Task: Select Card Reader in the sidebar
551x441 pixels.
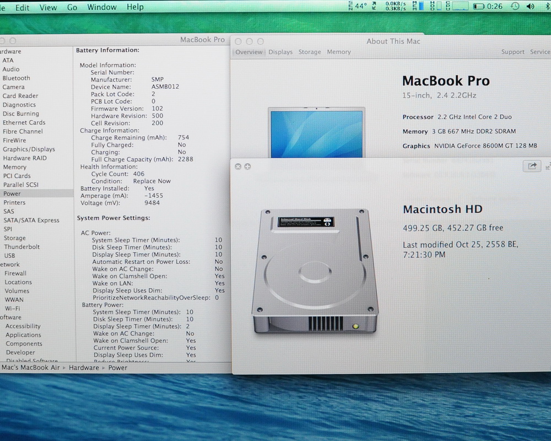Action: [20, 96]
